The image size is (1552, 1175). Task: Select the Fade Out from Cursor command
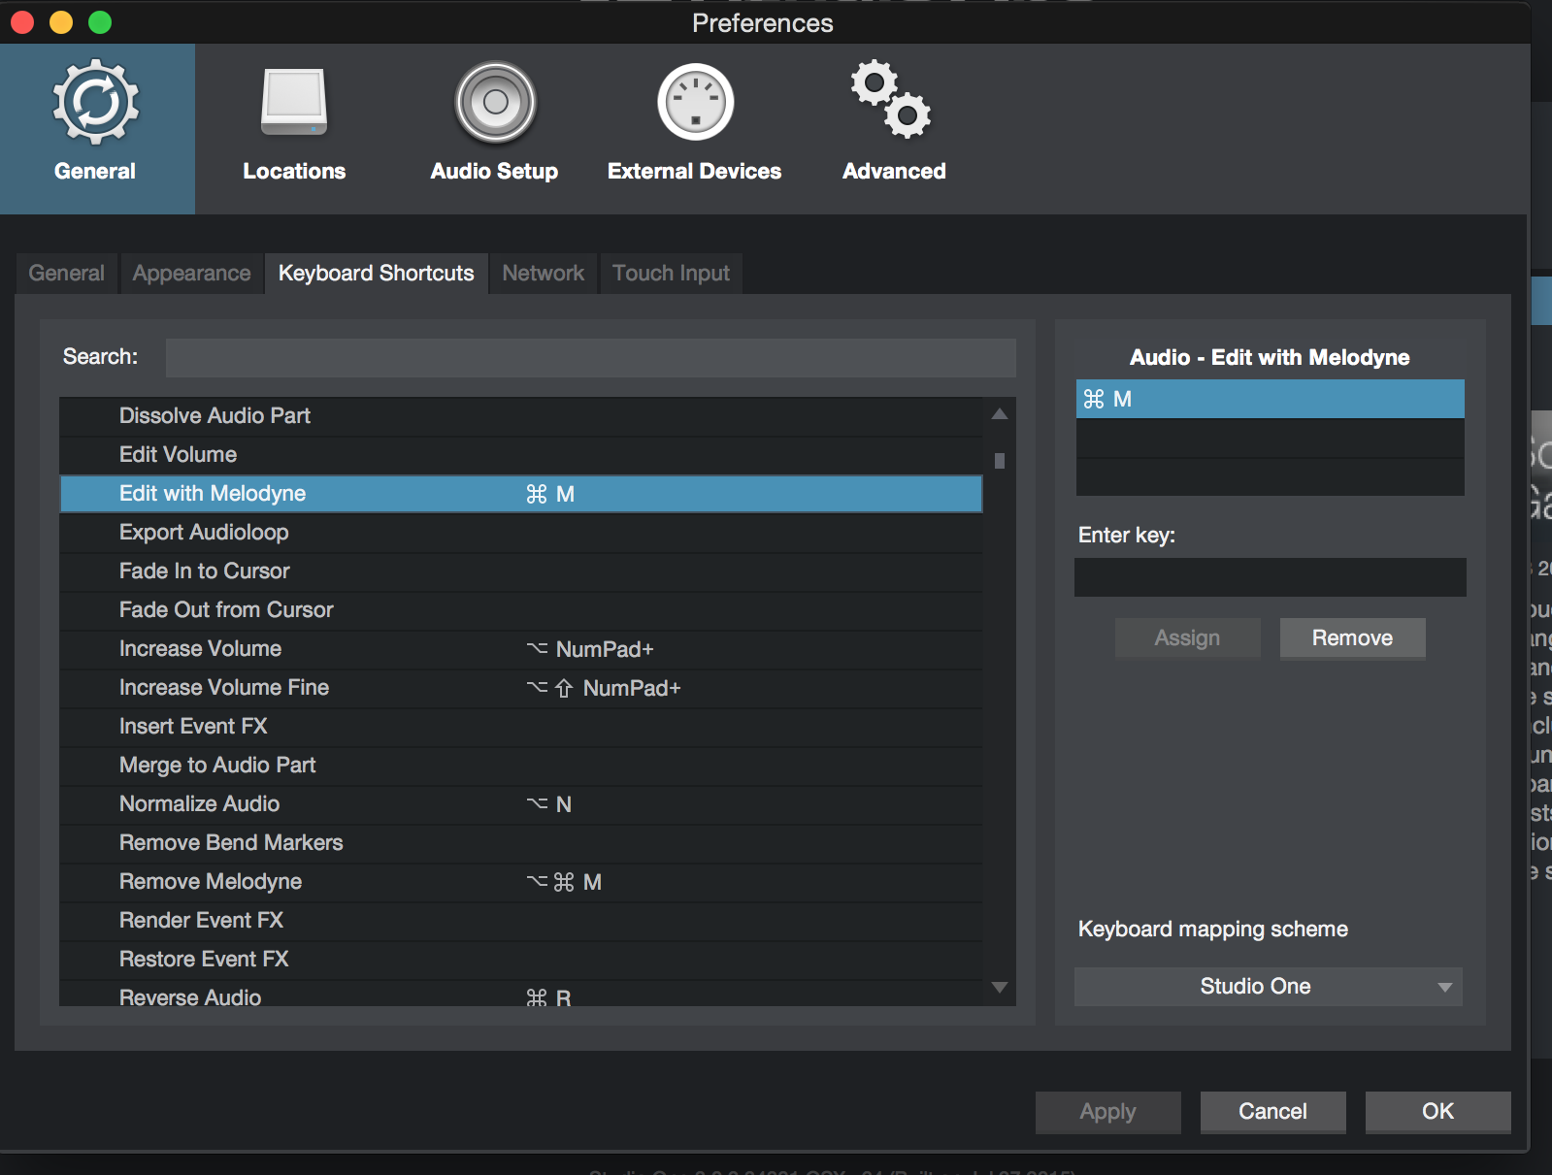(521, 610)
